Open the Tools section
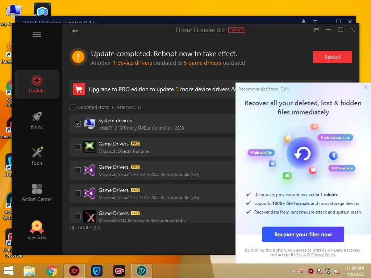The image size is (371, 278). coord(37,156)
